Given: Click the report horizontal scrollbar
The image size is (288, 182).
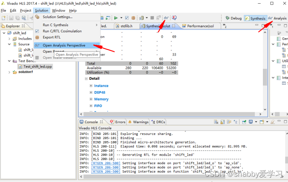Looking at the screenshot, I should point(169,114).
